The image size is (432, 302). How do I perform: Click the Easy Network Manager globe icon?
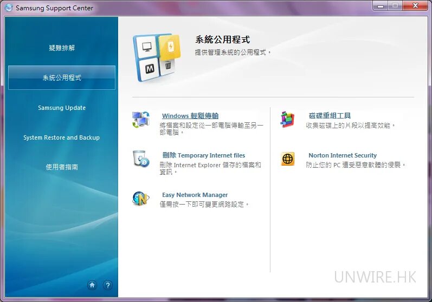141,198
